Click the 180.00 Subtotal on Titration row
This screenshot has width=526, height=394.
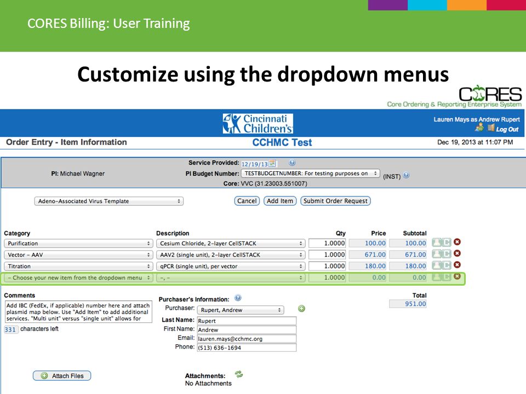pos(408,266)
